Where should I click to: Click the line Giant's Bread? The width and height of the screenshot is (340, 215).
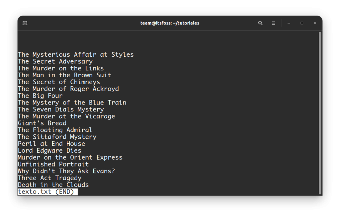point(42,123)
